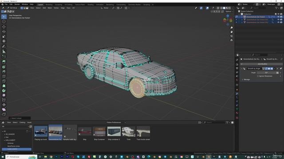Open the File menu
The height and width of the screenshot is (159, 284).
pyautogui.click(x=6, y=4)
